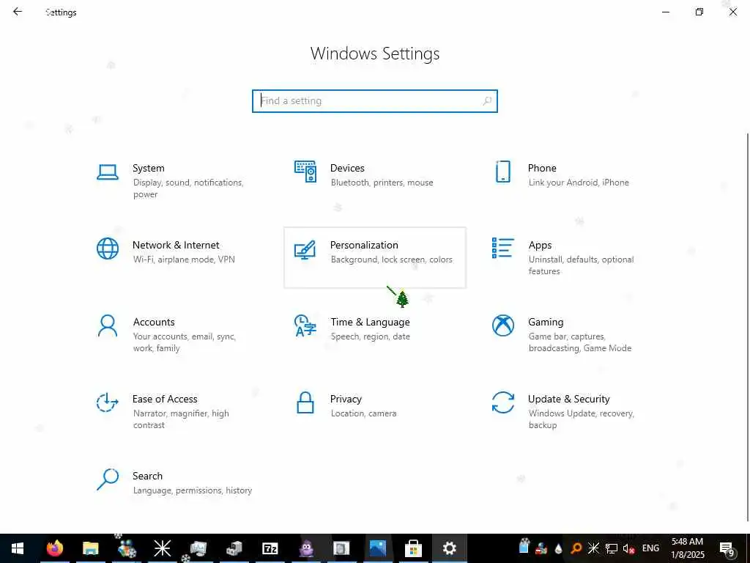Go back using the Settings back arrow
750x563 pixels.
tap(18, 12)
